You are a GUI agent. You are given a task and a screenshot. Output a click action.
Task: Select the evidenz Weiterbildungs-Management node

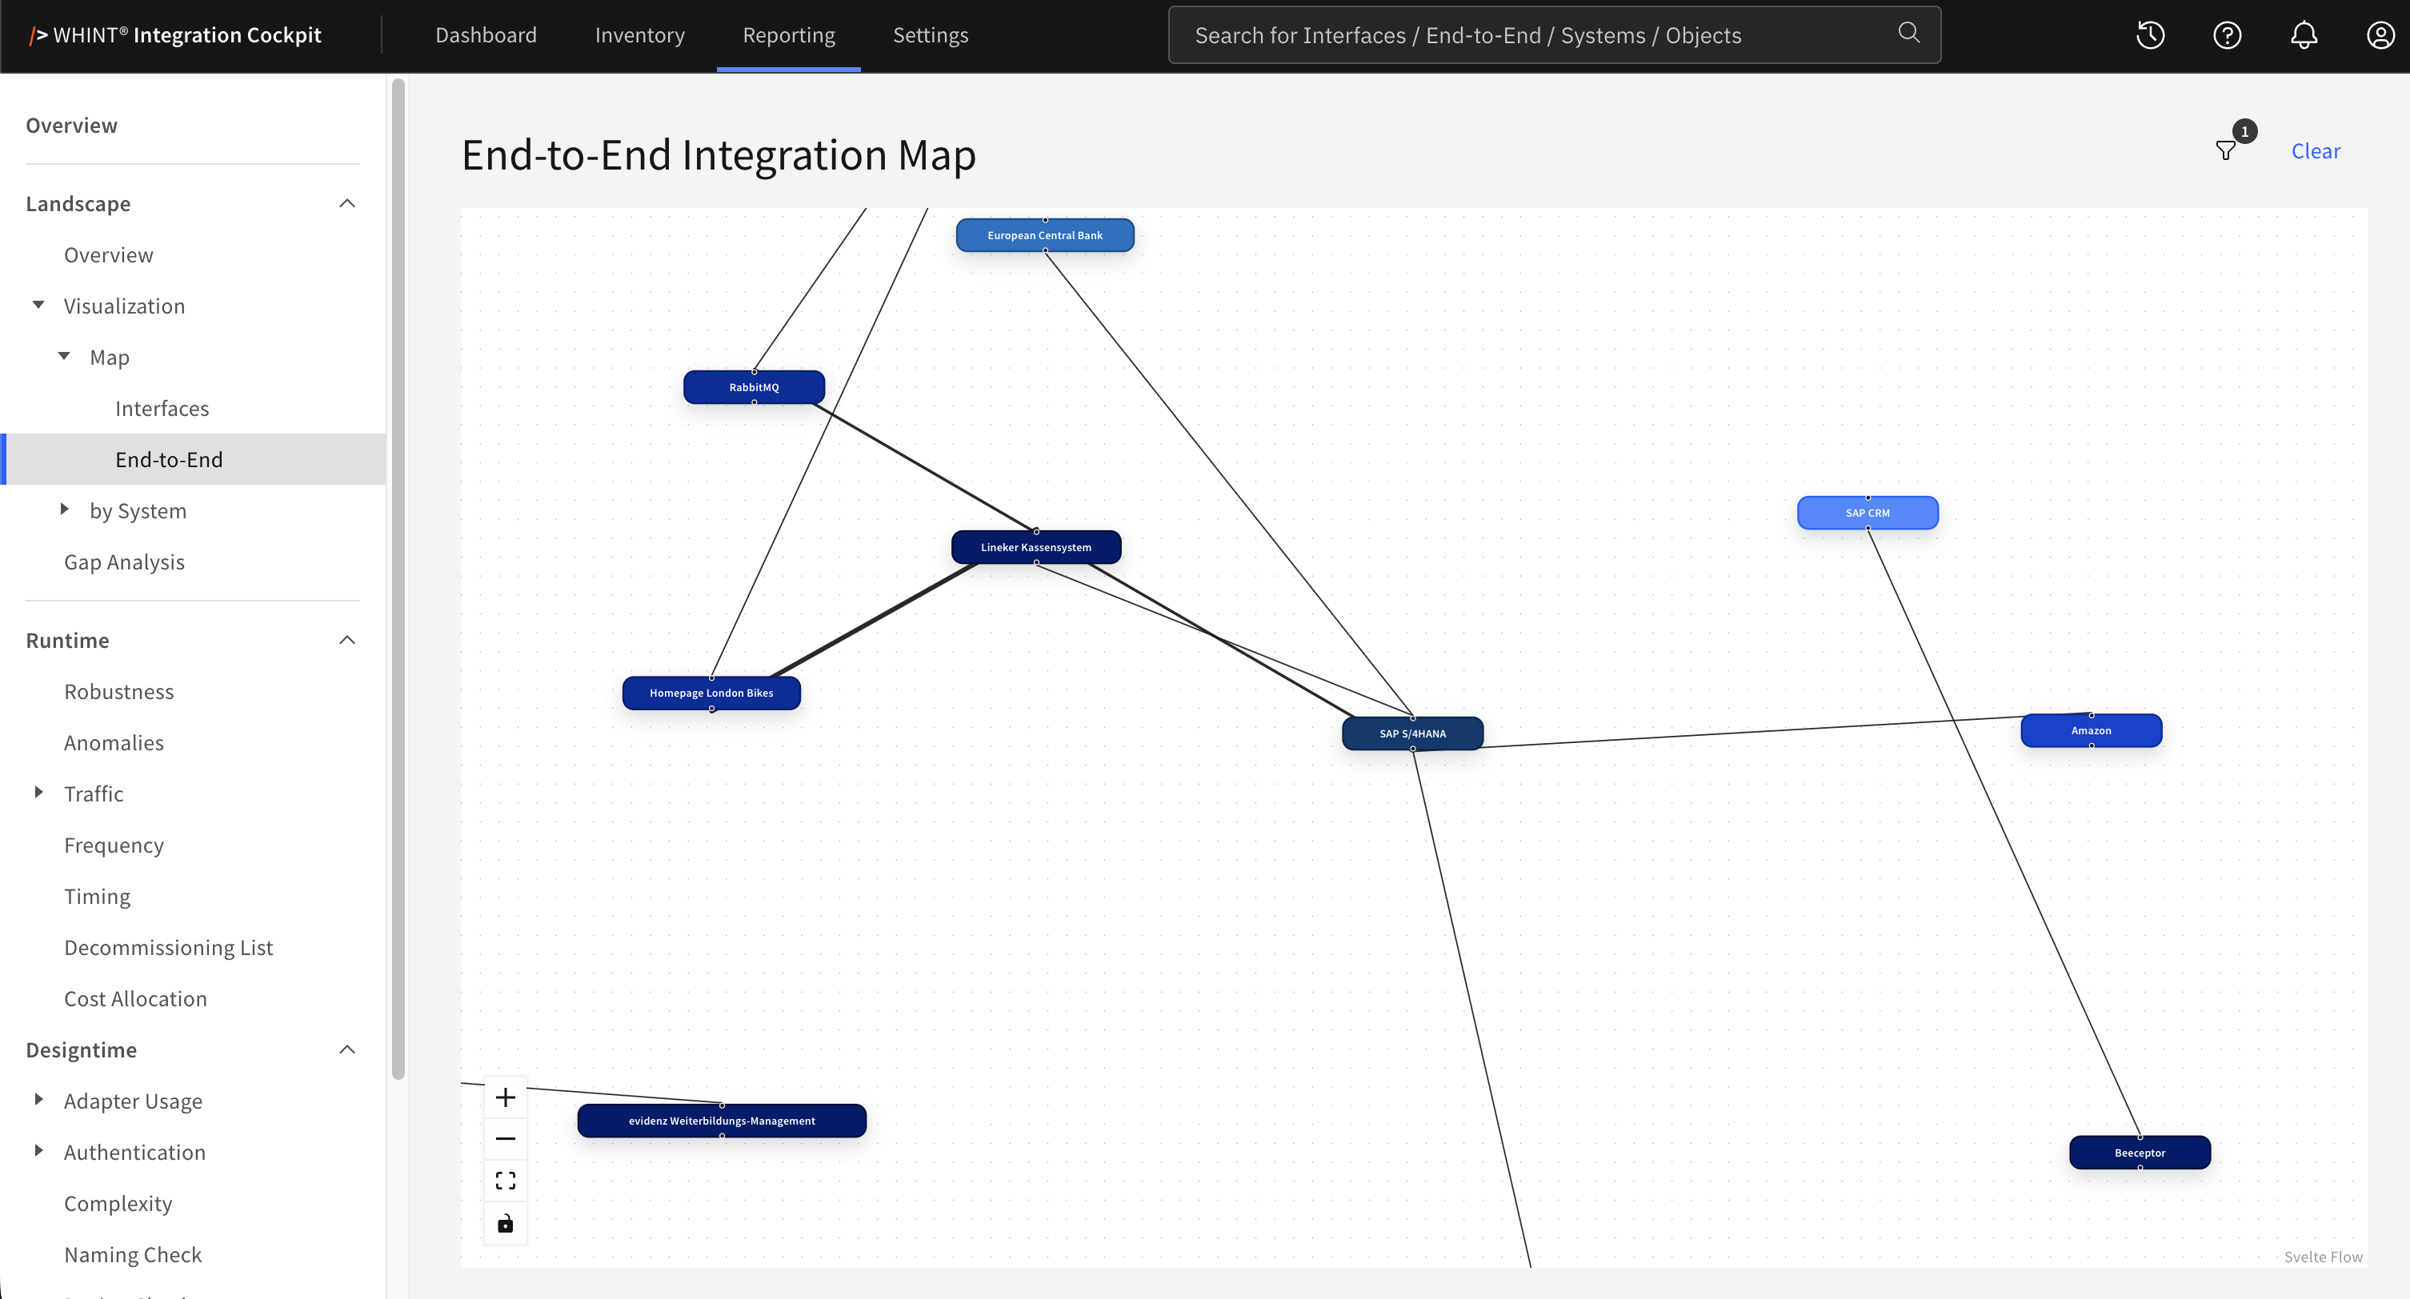point(721,1121)
